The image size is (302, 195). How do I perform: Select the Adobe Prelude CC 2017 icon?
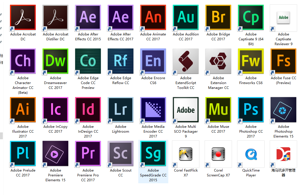tap(23, 154)
